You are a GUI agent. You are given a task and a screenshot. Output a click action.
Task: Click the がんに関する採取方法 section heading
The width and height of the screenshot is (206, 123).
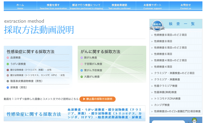tap(100, 52)
